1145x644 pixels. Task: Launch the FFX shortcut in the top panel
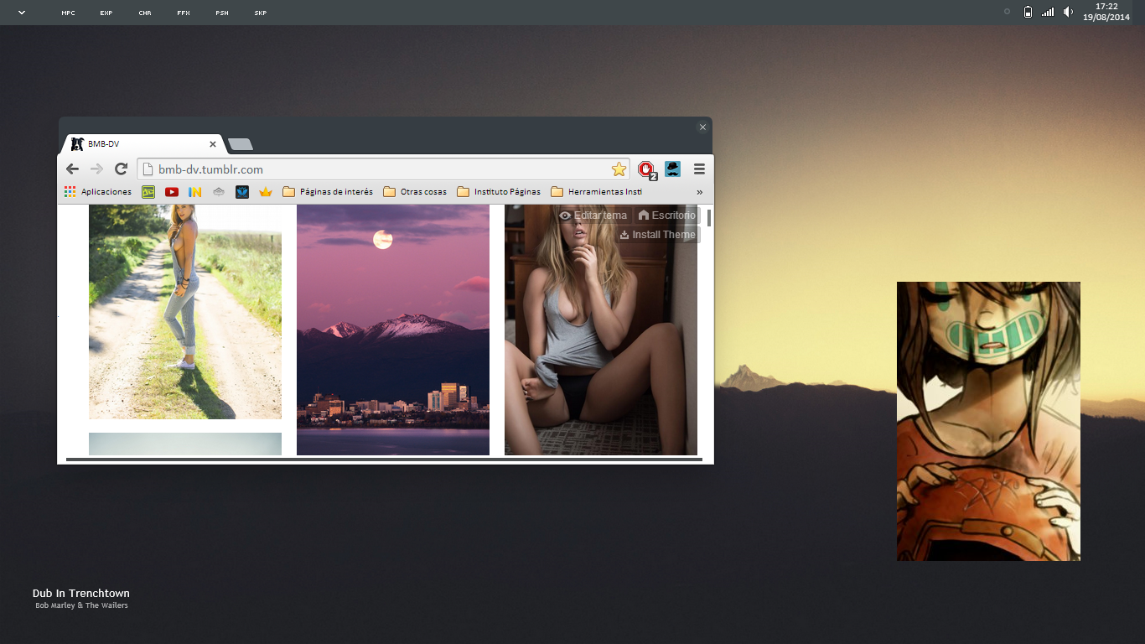pyautogui.click(x=184, y=13)
